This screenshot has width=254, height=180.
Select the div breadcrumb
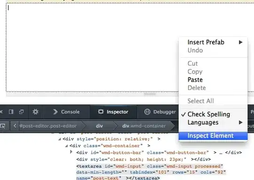(x=99, y=126)
